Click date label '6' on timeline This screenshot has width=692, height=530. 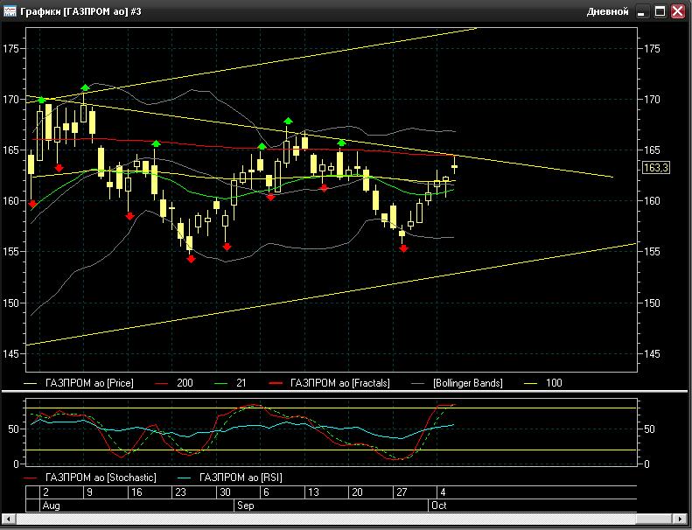pyautogui.click(x=266, y=492)
